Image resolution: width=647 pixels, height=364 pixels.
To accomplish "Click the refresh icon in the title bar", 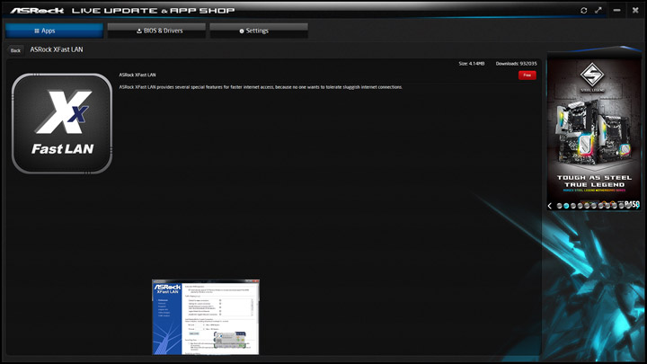I will tap(583, 10).
